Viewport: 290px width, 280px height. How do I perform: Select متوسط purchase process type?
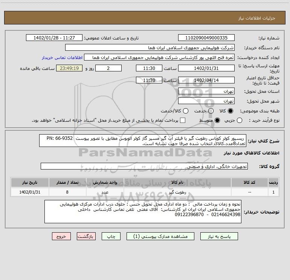click(x=211, y=120)
